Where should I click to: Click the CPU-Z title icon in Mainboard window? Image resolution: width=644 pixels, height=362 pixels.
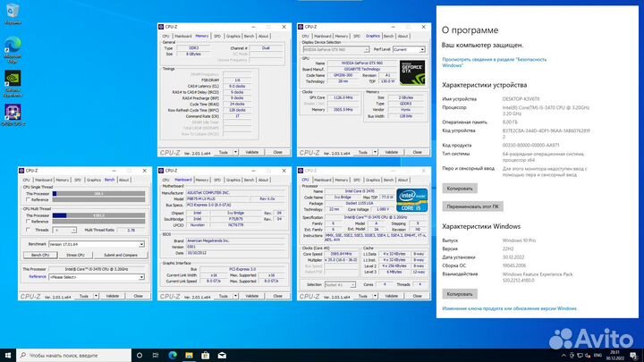161,171
